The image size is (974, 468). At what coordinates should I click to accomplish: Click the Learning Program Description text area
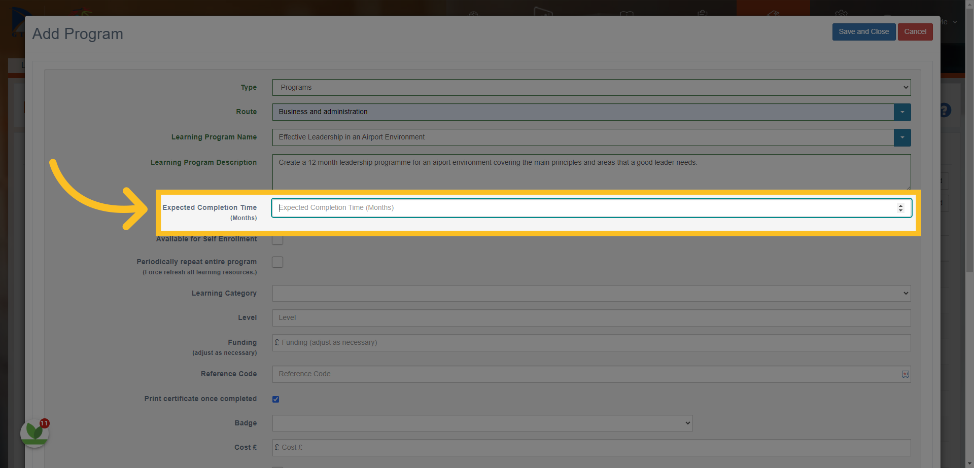tap(592, 172)
